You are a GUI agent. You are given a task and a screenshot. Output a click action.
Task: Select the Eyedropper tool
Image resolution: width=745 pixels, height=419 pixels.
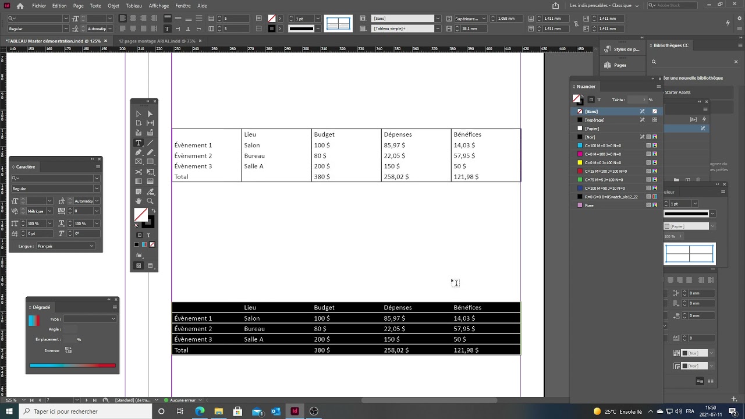click(150, 191)
